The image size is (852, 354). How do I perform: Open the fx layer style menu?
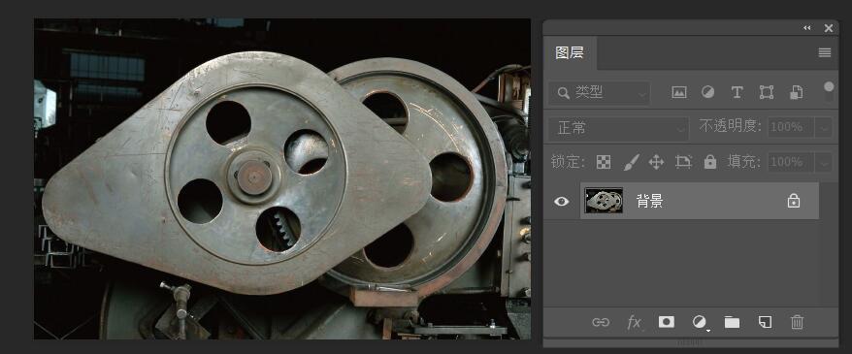[x=634, y=323]
